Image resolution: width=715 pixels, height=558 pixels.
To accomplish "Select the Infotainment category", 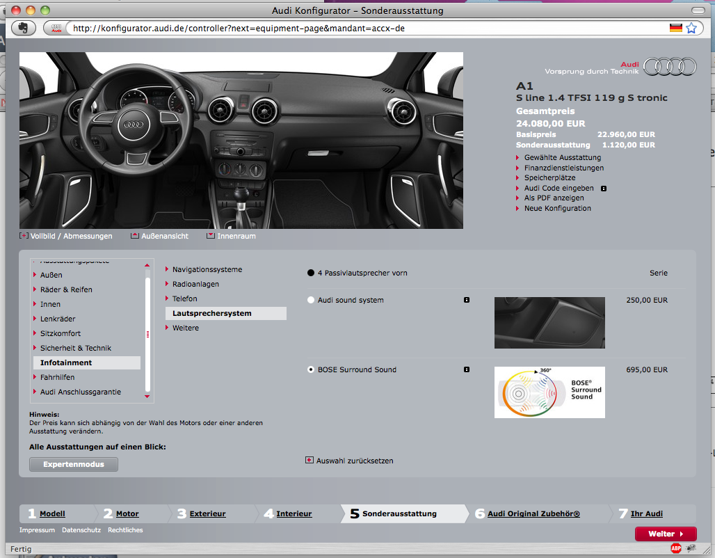I will coord(87,362).
